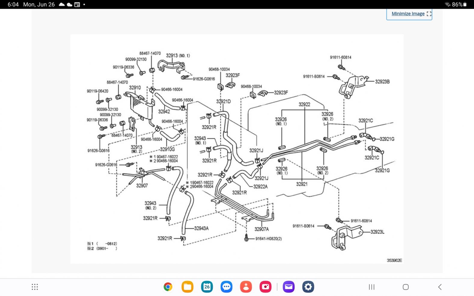
Task: Tap the home navigation button
Action: coord(406,287)
